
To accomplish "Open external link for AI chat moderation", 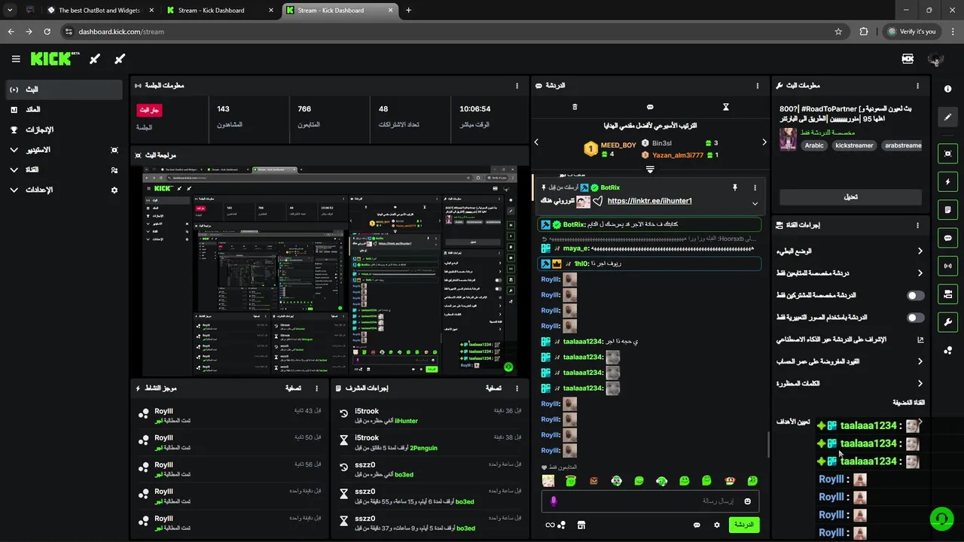I will [x=920, y=340].
